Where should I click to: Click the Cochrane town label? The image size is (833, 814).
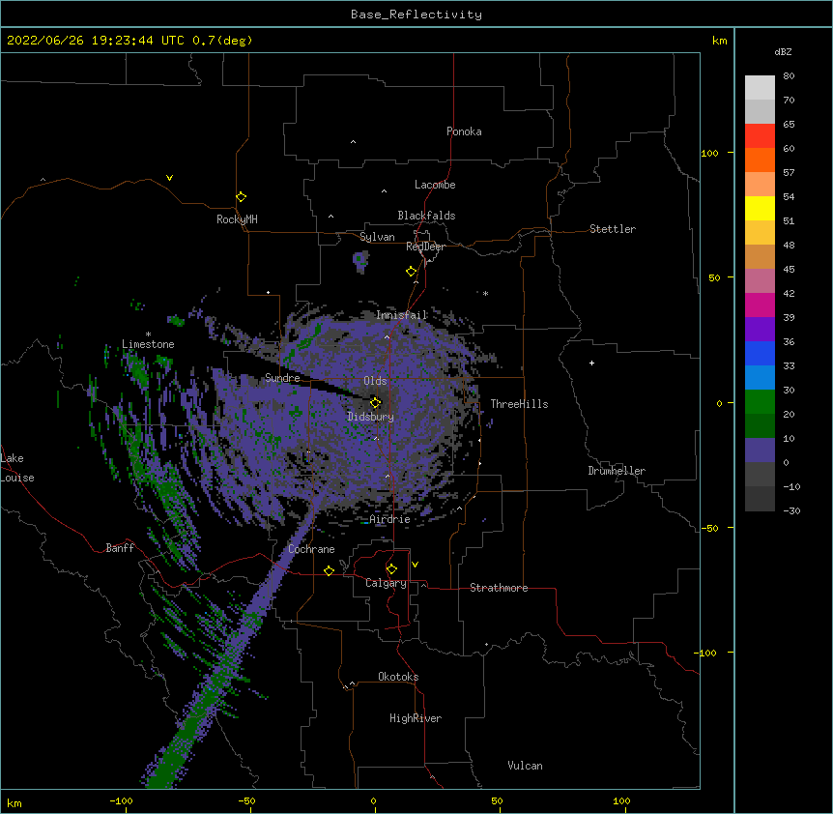click(311, 549)
